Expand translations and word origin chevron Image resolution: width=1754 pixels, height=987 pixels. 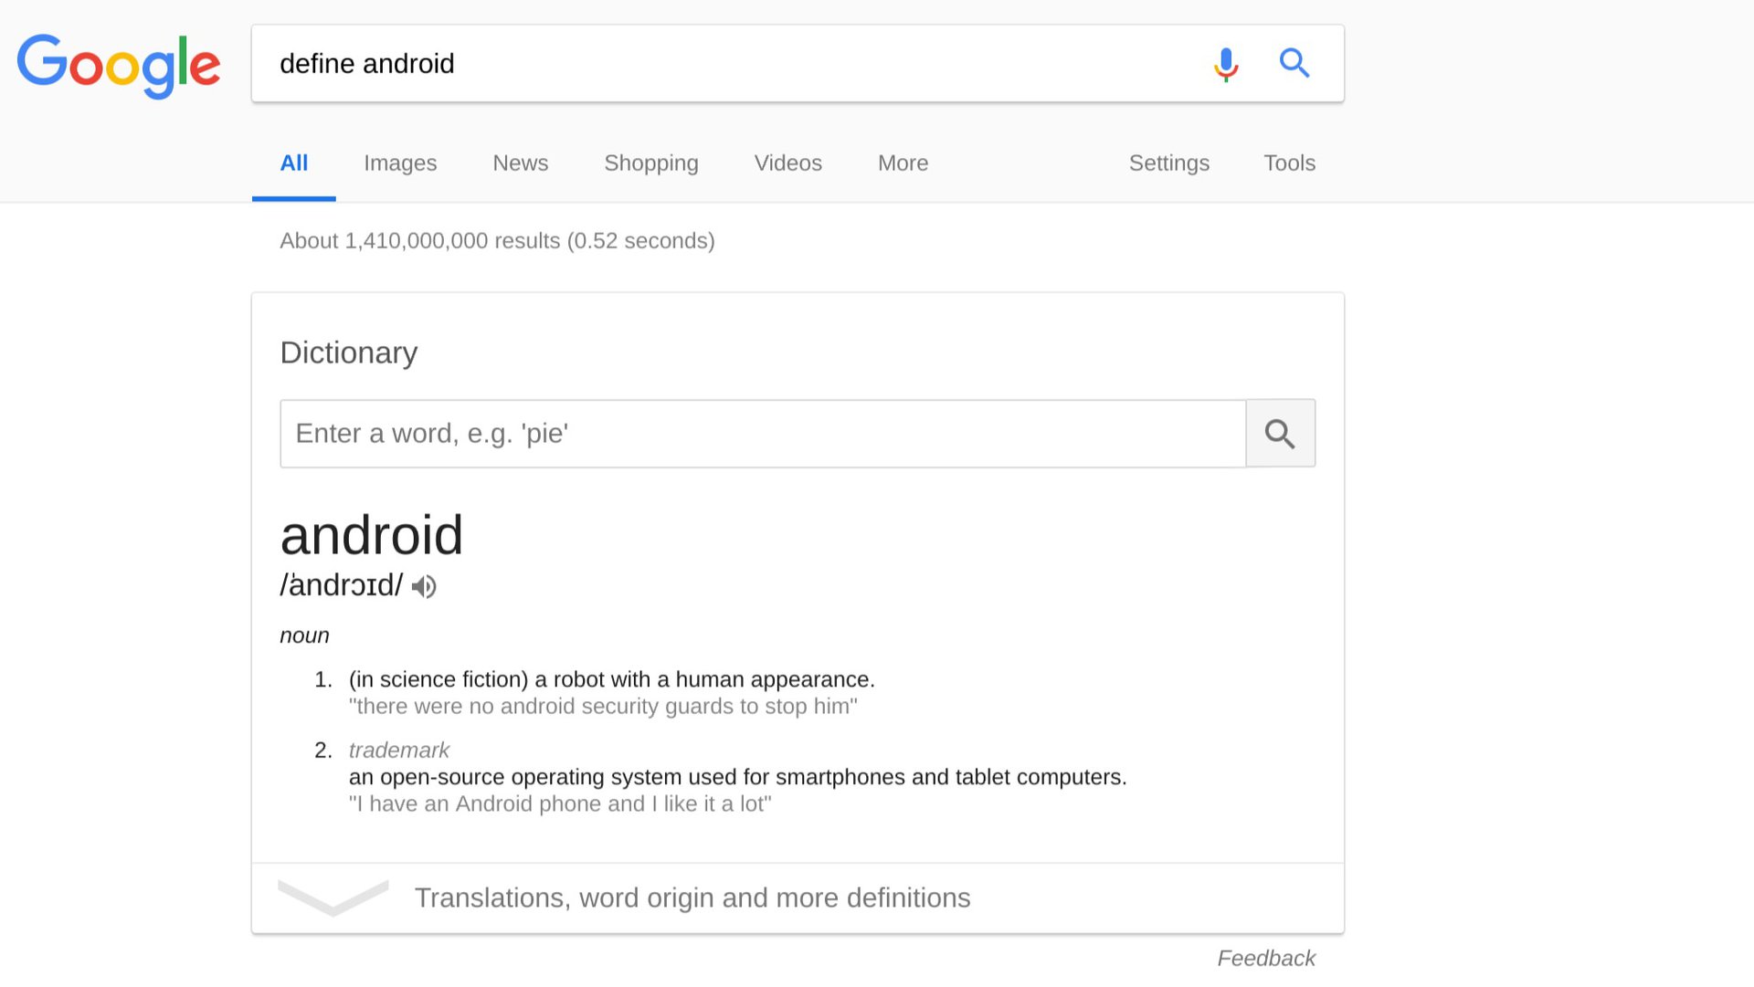click(333, 898)
